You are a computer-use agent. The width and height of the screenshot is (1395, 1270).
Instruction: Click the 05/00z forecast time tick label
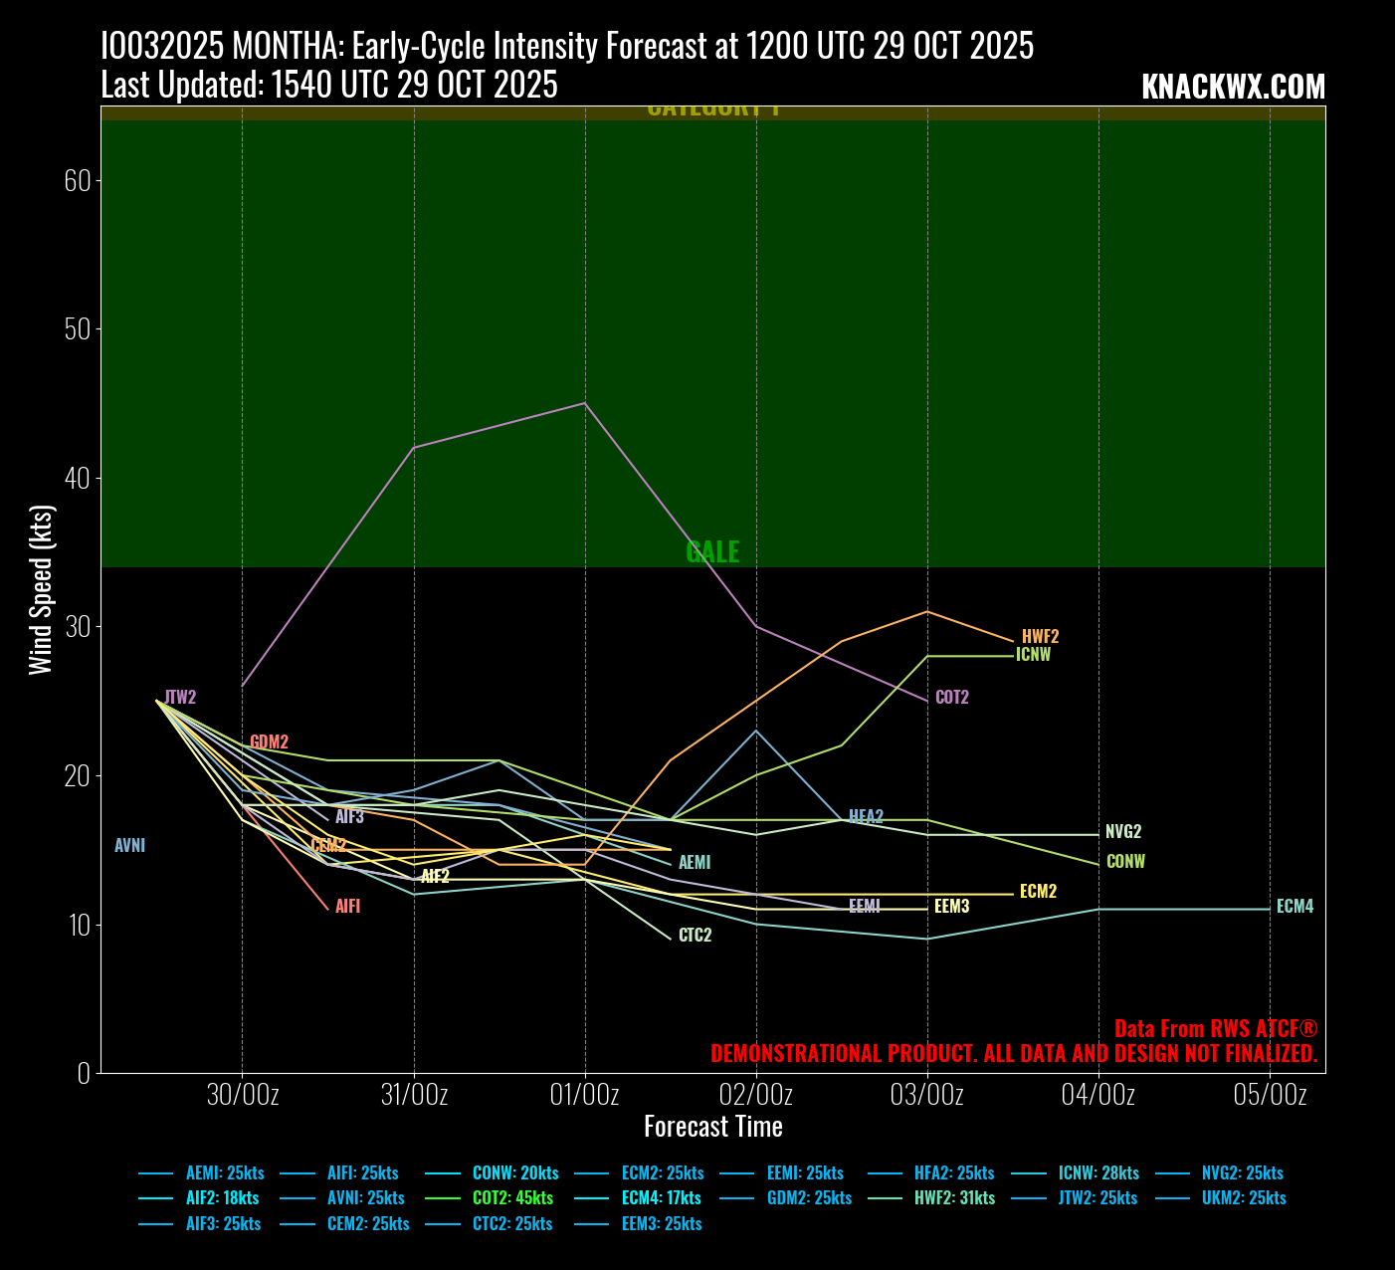(x=1270, y=1095)
